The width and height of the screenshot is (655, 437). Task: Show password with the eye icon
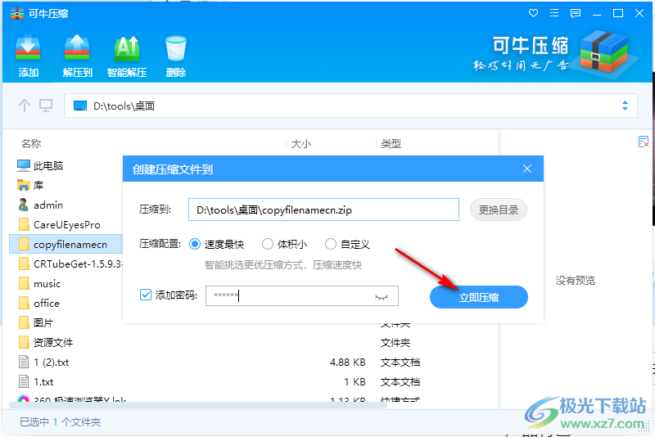382,297
